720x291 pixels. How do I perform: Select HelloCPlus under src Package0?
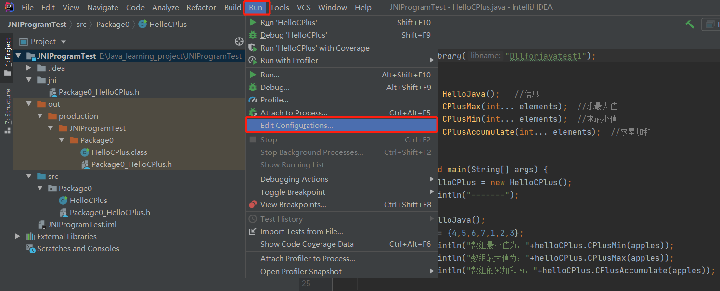[x=89, y=200]
